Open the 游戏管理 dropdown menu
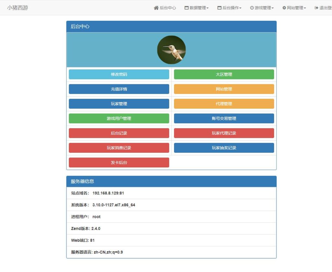Screen dimensions: 332x272 262,8
